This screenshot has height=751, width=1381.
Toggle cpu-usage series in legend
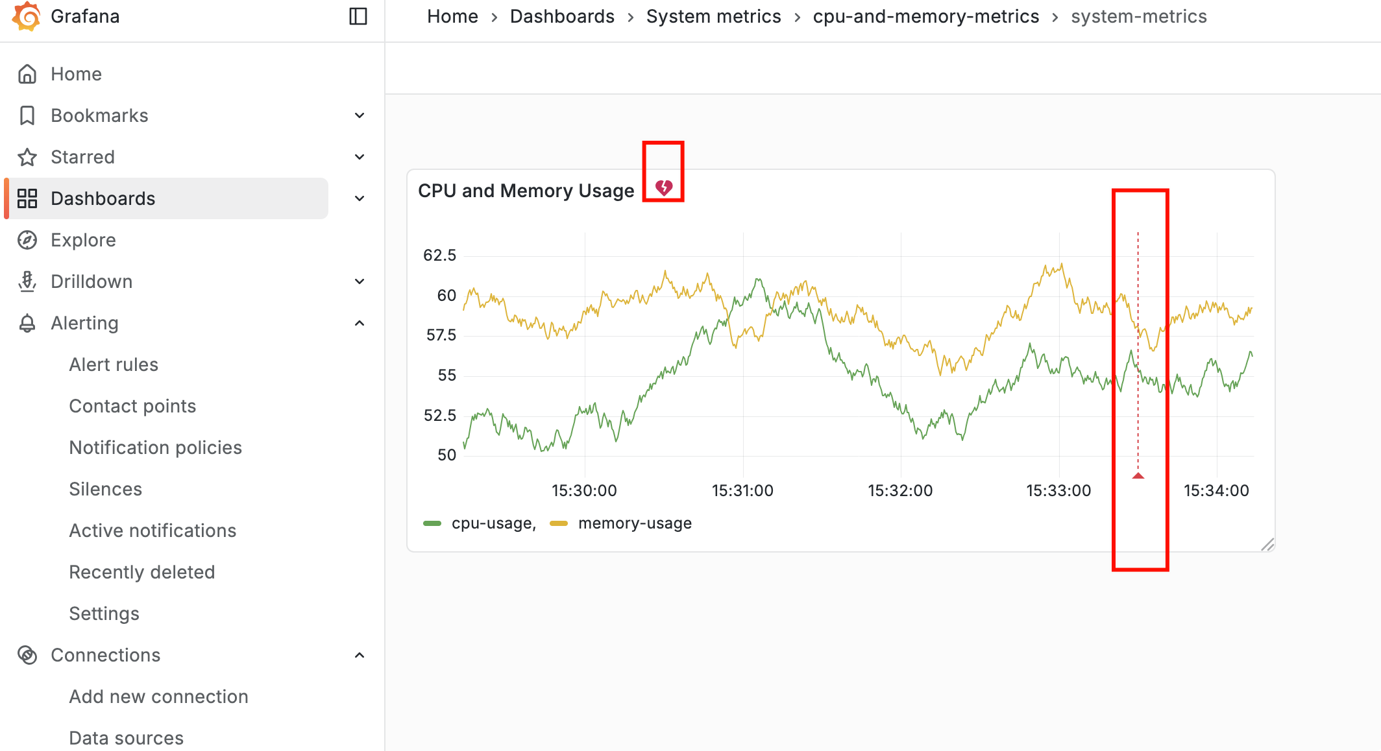tap(493, 523)
